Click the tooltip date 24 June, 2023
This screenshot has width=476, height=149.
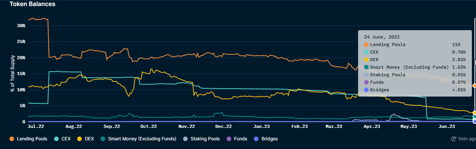[x=382, y=37]
